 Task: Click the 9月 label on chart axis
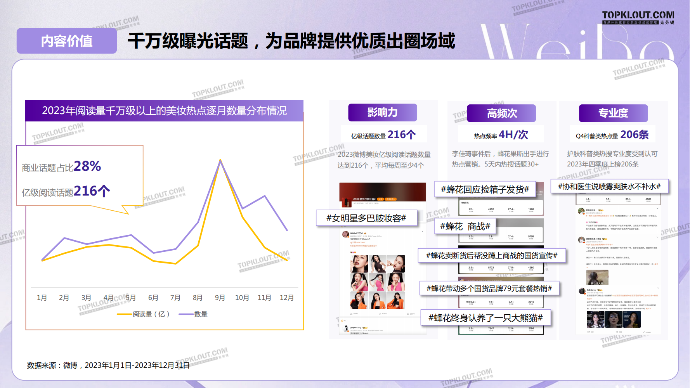click(x=220, y=298)
